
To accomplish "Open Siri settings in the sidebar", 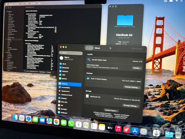I will [61, 105].
